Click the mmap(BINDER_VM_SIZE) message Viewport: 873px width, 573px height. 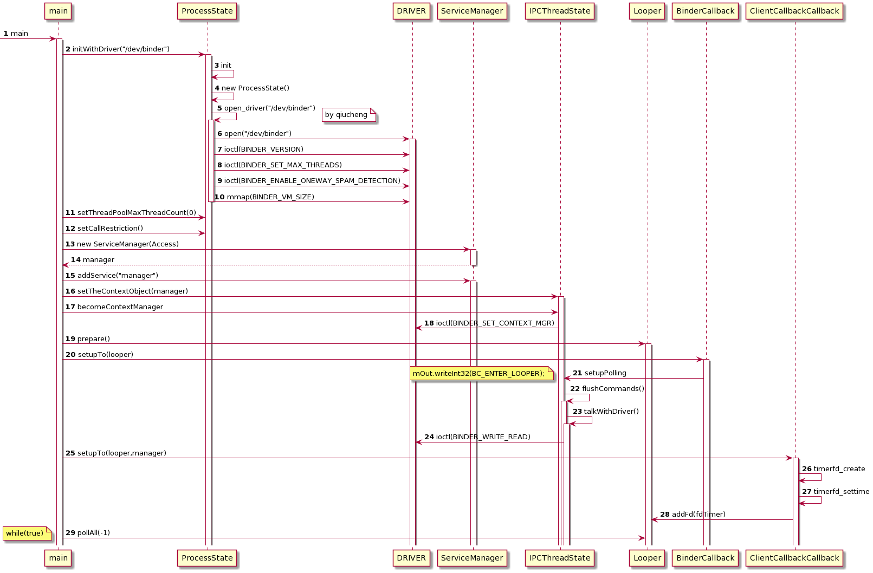click(270, 197)
